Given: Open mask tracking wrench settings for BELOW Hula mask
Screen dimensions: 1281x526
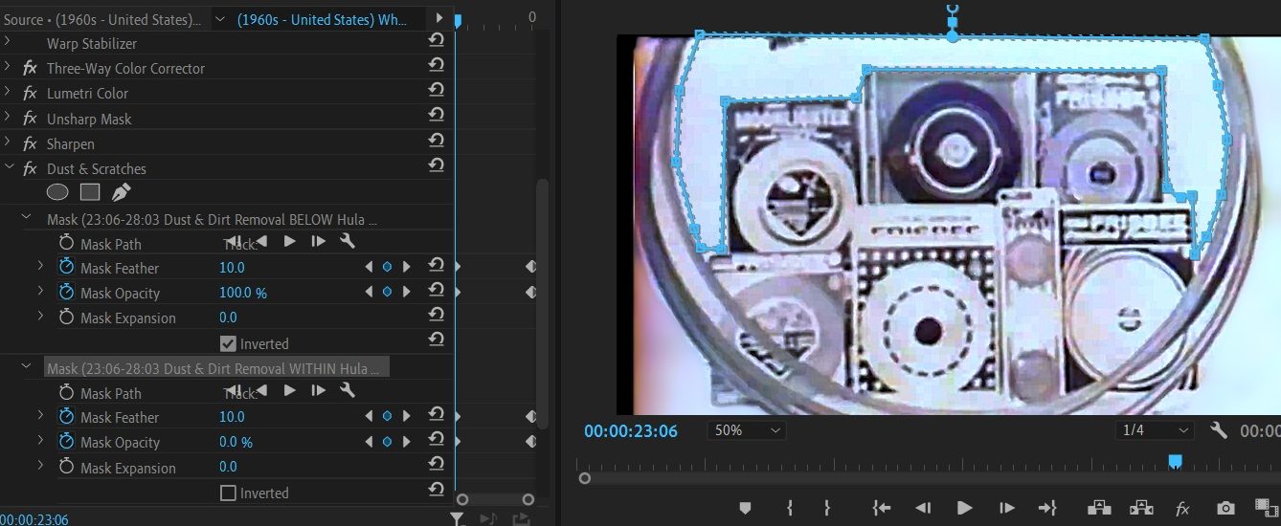Looking at the screenshot, I should (348, 242).
